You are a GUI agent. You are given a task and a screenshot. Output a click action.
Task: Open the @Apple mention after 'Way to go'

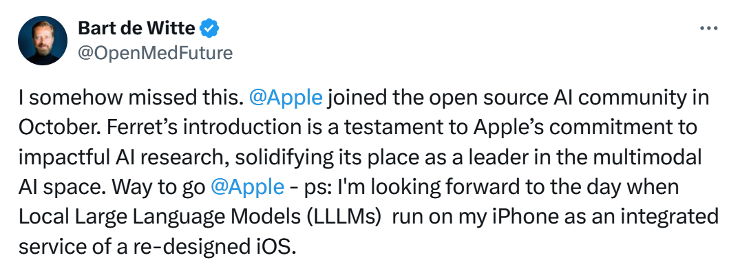(247, 187)
